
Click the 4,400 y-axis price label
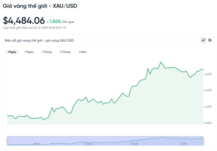point(208,123)
